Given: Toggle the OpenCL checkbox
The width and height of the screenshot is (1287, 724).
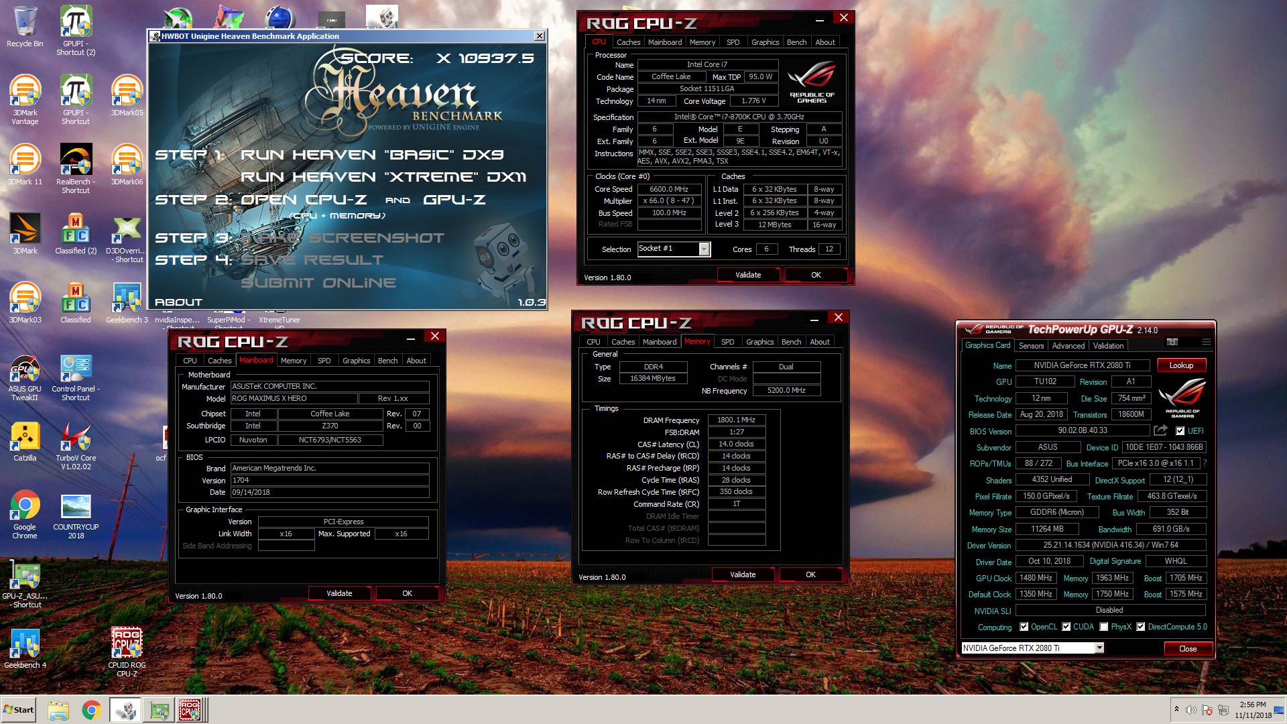Looking at the screenshot, I should [1024, 627].
